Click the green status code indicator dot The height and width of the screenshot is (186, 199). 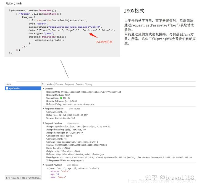coord(61,98)
